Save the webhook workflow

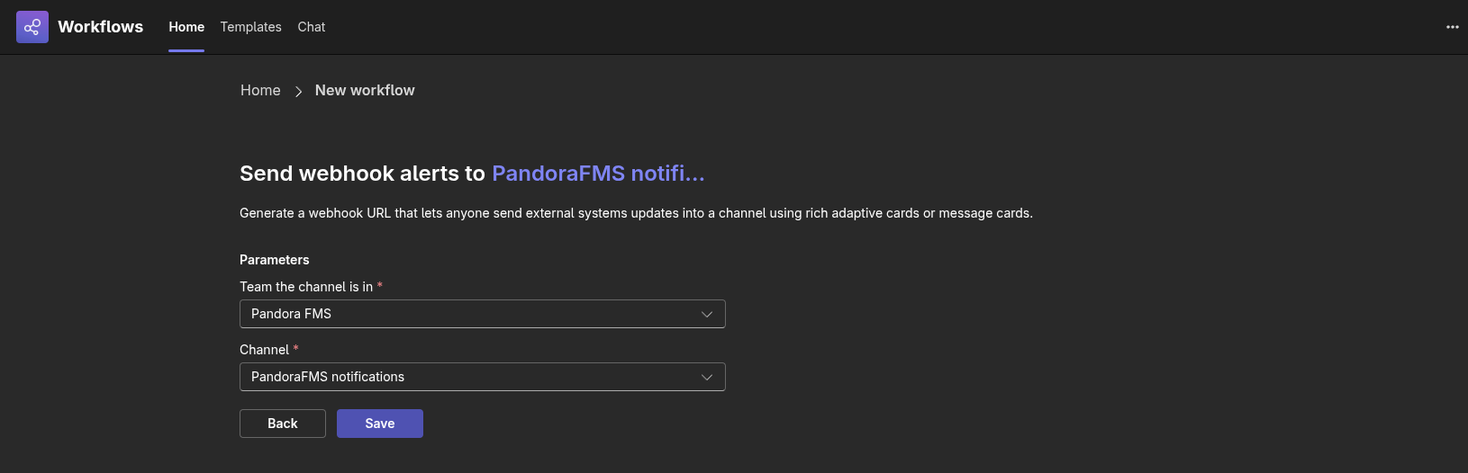click(x=380, y=424)
